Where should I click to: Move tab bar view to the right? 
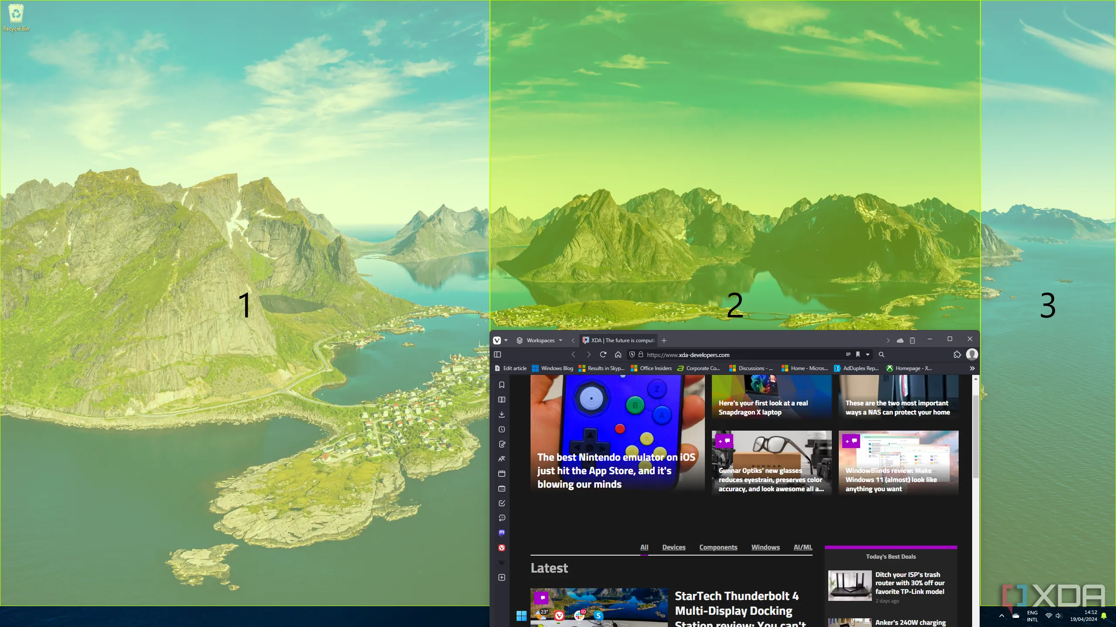click(x=888, y=340)
